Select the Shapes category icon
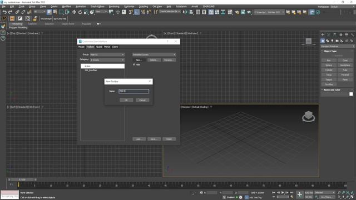 point(328,41)
